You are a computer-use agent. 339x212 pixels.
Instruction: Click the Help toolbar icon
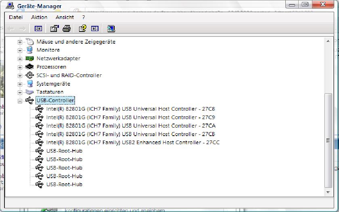[83, 29]
